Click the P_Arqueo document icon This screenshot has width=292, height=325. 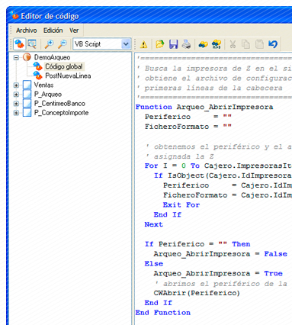[x=27, y=95]
